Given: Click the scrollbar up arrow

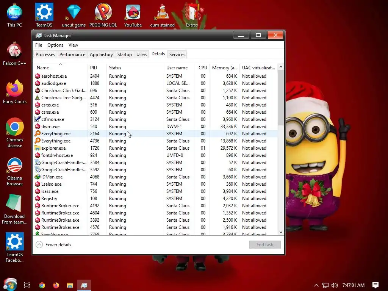Looking at the screenshot, I should click(x=281, y=67).
